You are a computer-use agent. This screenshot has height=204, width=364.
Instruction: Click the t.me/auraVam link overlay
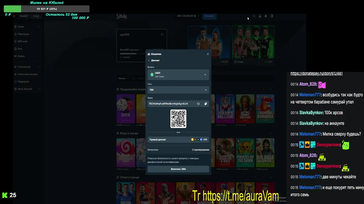[x=235, y=196]
